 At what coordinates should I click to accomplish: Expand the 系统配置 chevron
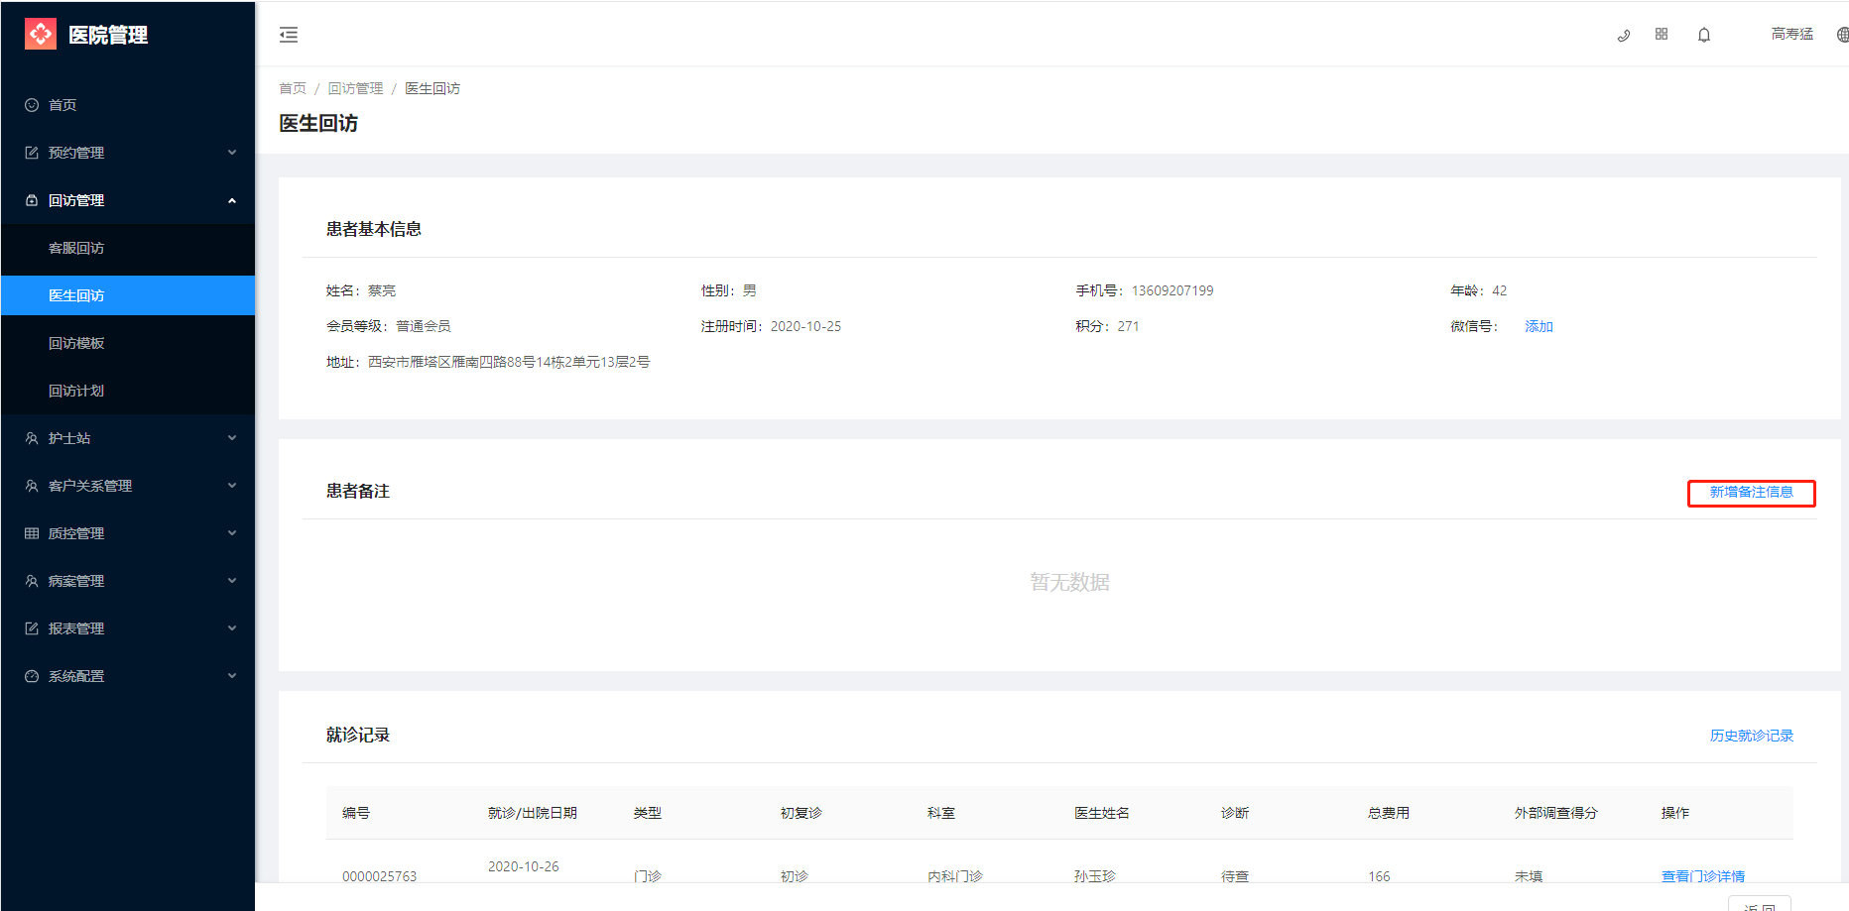point(232,676)
